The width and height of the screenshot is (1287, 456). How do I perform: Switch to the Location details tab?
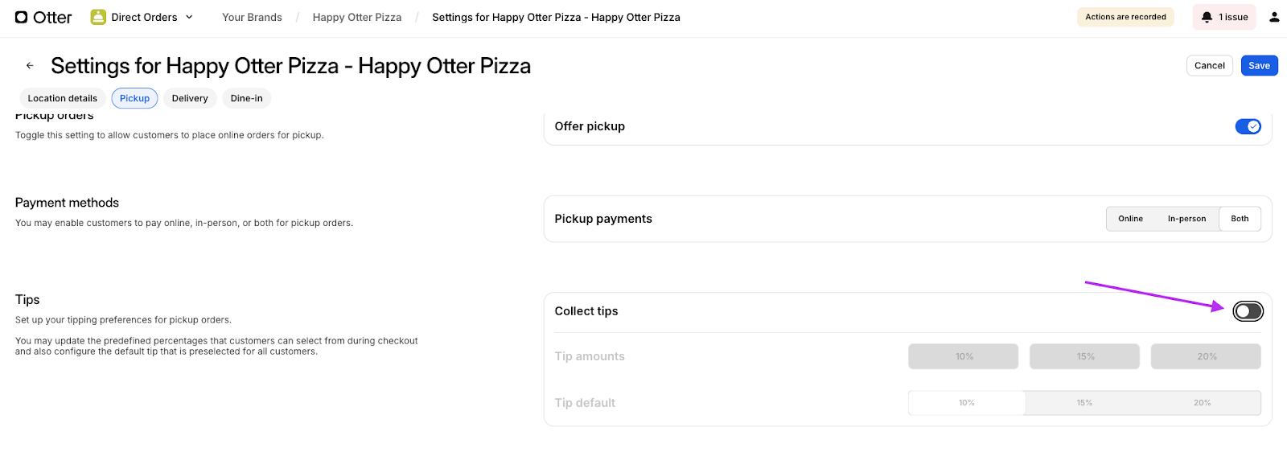[62, 98]
